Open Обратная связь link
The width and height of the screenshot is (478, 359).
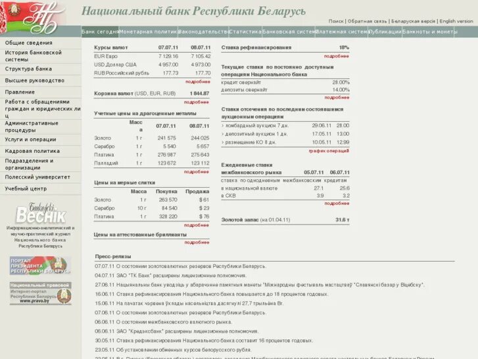click(367, 21)
